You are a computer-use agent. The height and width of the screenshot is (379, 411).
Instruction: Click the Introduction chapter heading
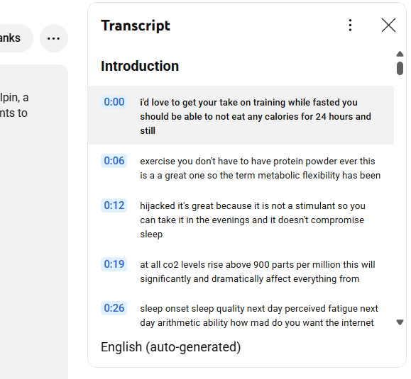click(140, 66)
